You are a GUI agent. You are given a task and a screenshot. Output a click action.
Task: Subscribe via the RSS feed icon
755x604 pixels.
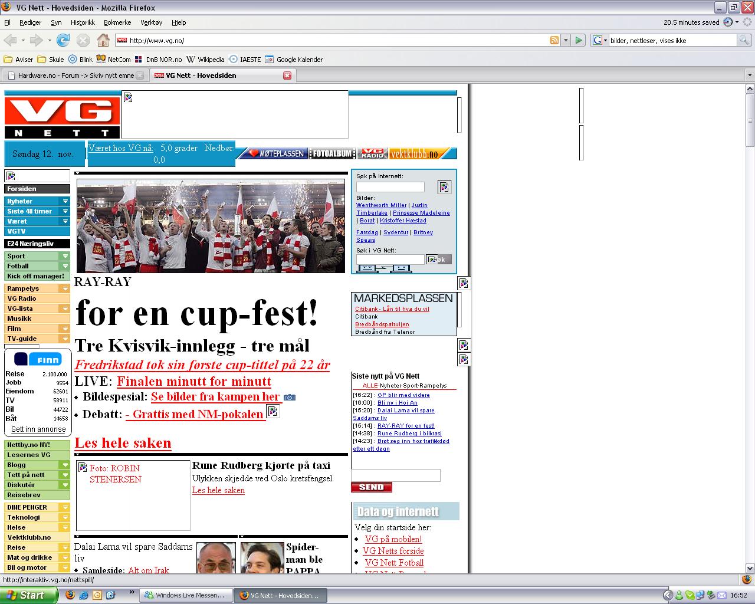(554, 40)
